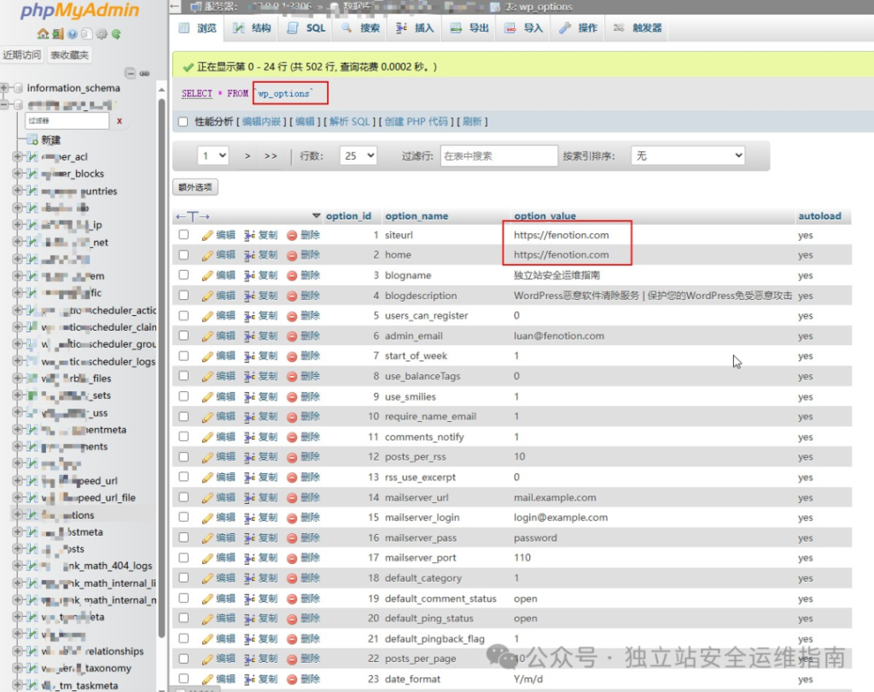Expand the information_schema database node
This screenshot has height=692, width=874.
(x=5, y=88)
